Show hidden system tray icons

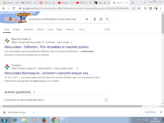135,120
